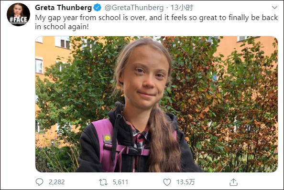This screenshot has width=284, height=190.
Task: Click the 5,611 retweet count
Action: 120,182
